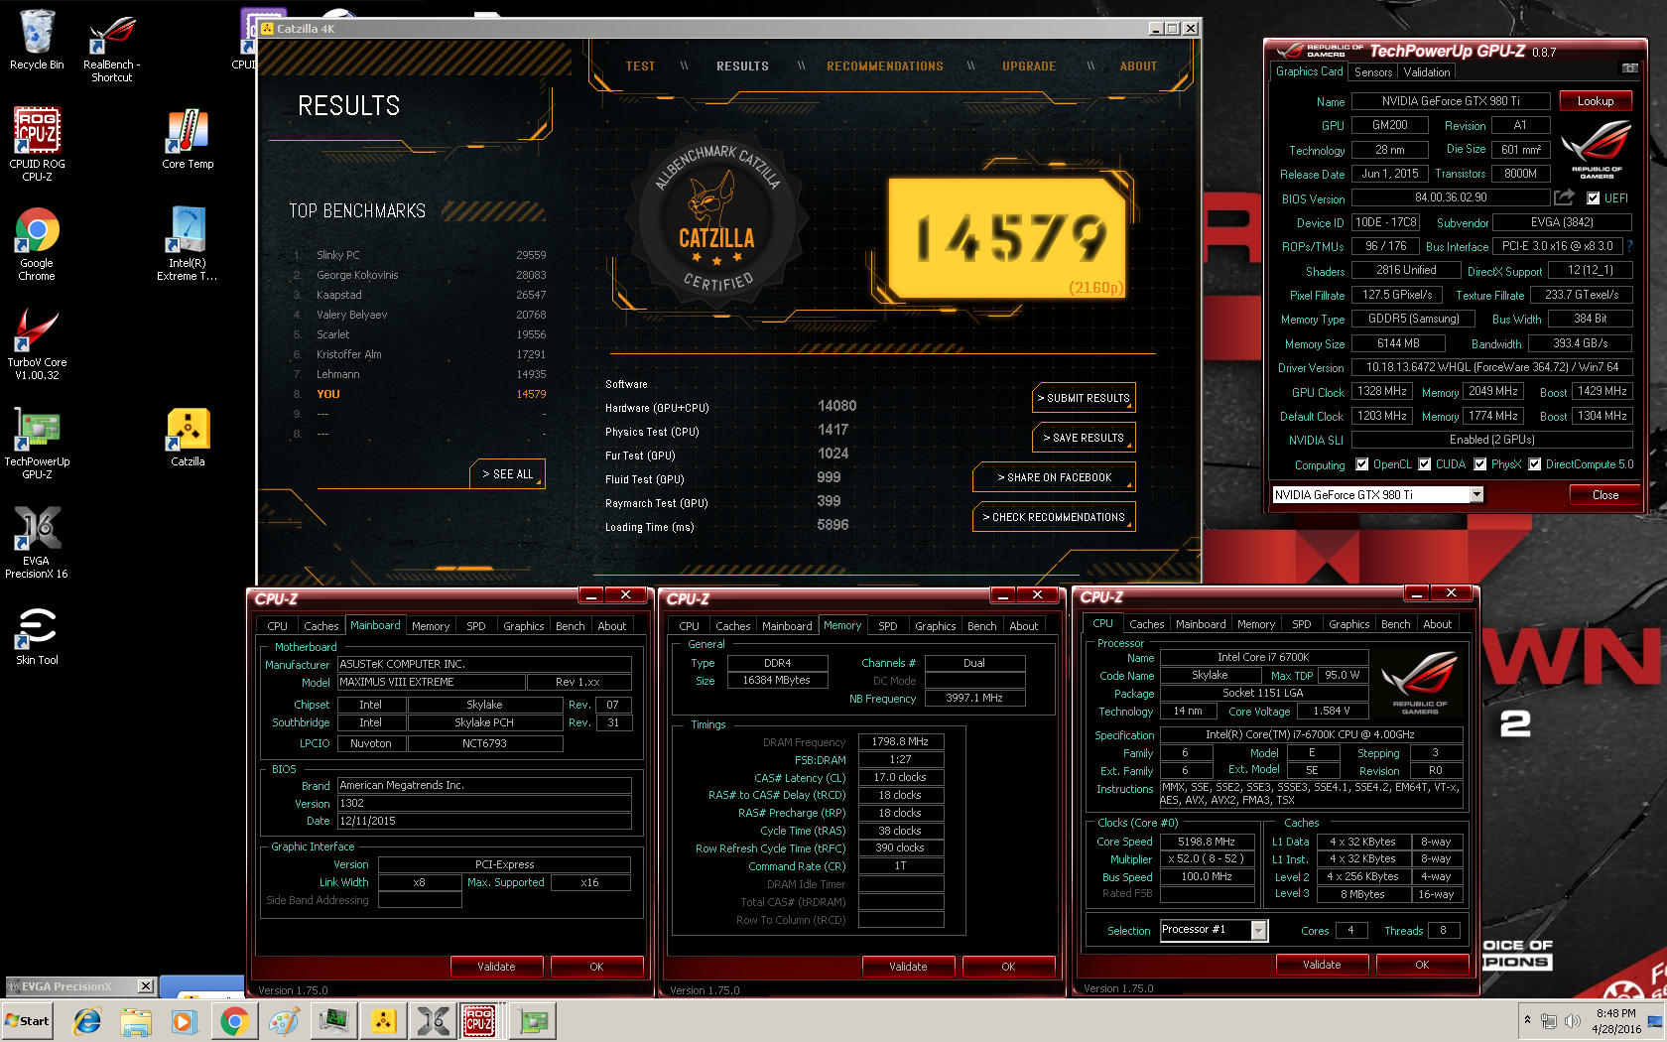Open the TEST tab in Catzilla

click(640, 66)
